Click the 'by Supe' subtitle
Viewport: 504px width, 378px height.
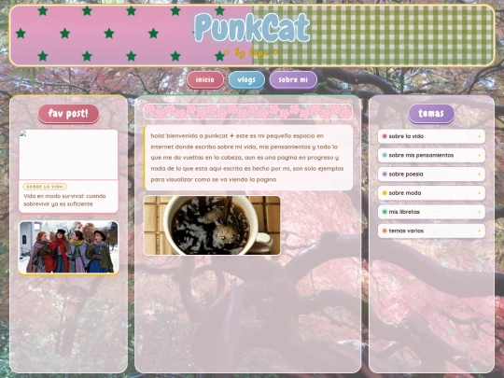click(x=251, y=52)
